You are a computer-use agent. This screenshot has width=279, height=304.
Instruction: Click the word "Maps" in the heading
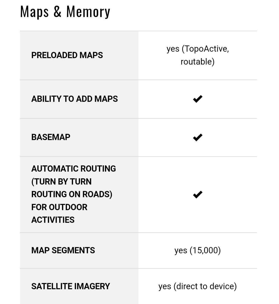[34, 12]
